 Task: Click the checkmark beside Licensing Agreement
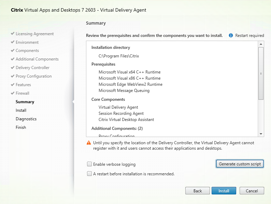coord(12,33)
